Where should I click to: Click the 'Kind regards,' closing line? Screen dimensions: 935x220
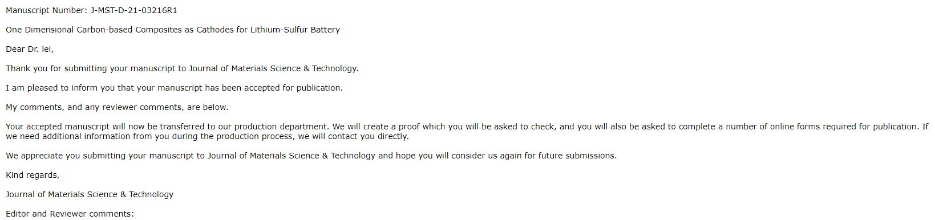tap(33, 175)
